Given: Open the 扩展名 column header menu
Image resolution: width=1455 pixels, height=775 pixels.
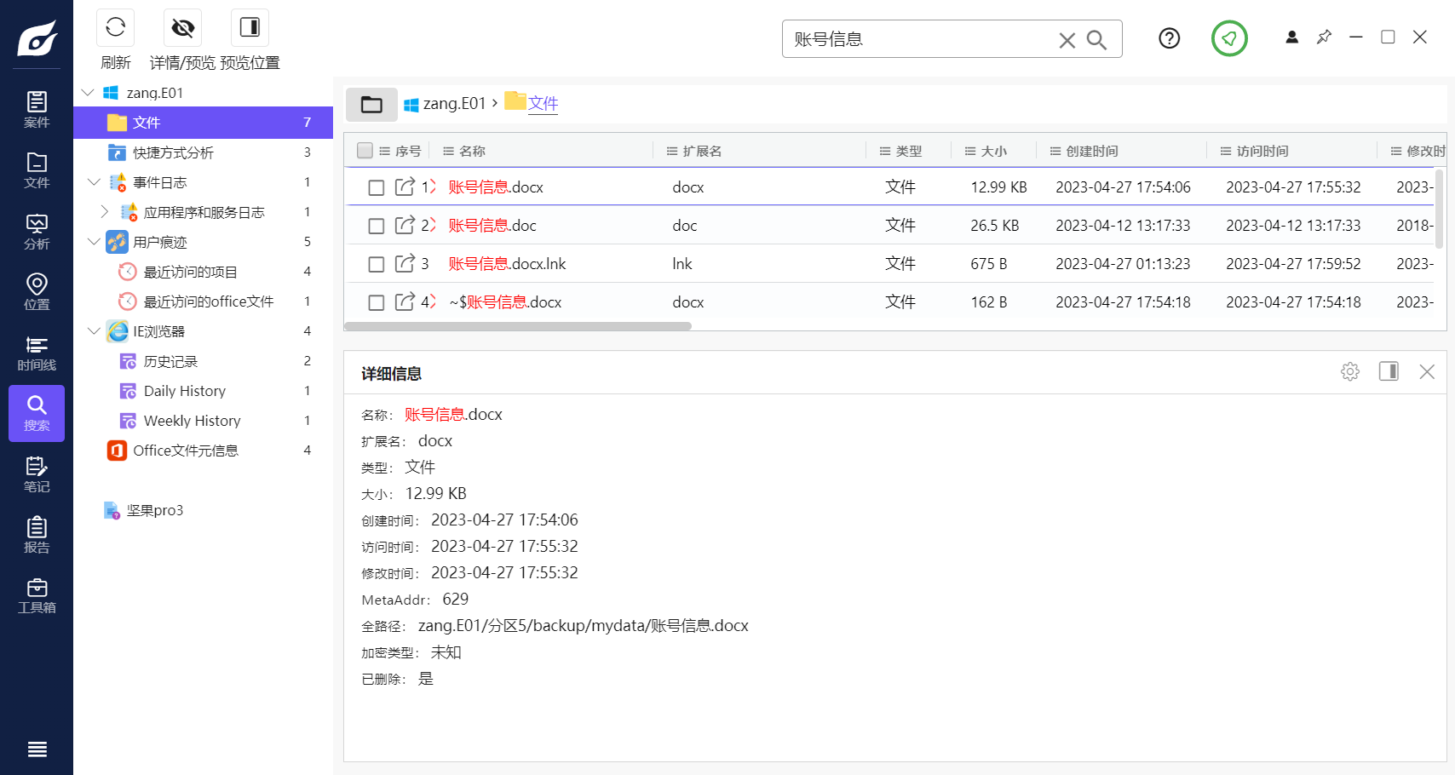Looking at the screenshot, I should click(671, 151).
